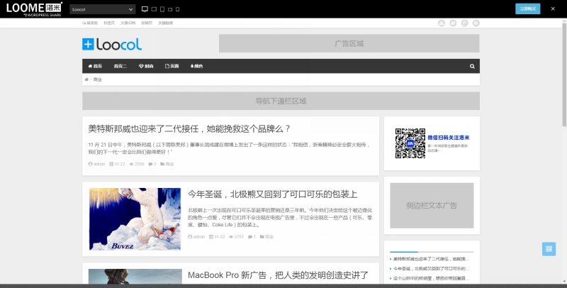Click the LOOME WordPress Share logo
The height and width of the screenshot is (288, 567).
(34, 9)
